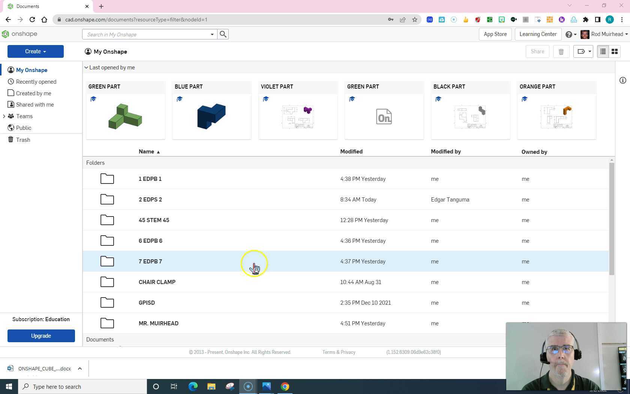The height and width of the screenshot is (394, 630).
Task: Click the Onshape logo
Action: tap(19, 34)
